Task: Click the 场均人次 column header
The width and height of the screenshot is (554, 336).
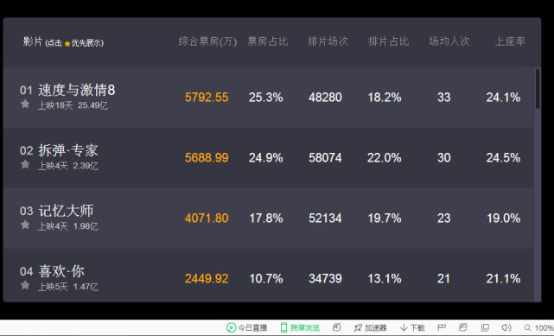Action: (449, 41)
